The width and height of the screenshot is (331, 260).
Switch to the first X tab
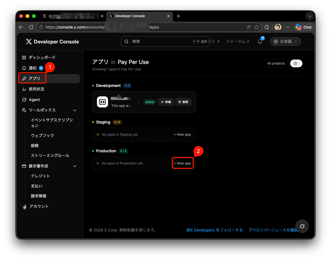tap(73, 16)
